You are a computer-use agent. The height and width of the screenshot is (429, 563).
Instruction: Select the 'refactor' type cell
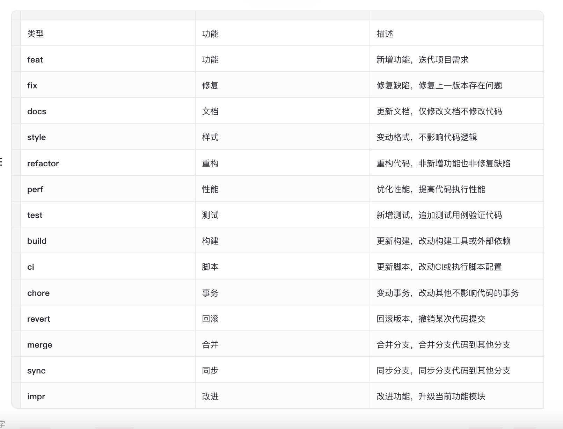[x=108, y=163]
